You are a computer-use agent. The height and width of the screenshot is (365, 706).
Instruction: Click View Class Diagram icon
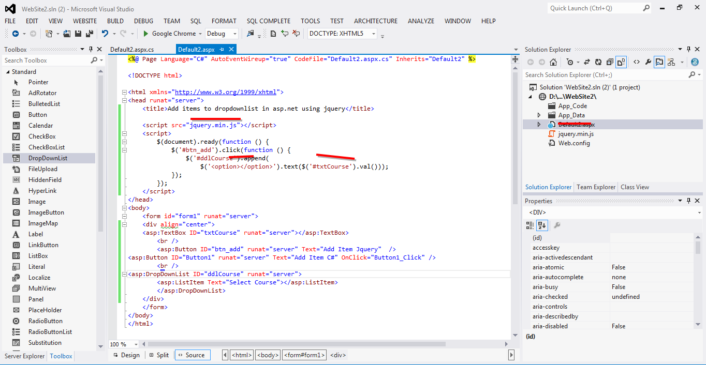point(671,62)
